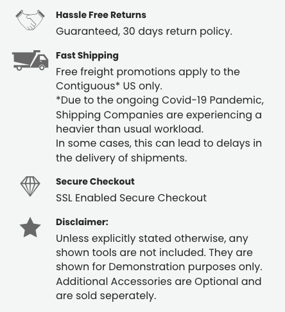Click the tools not included sentence
This screenshot has height=312, width=285.
pos(154,246)
